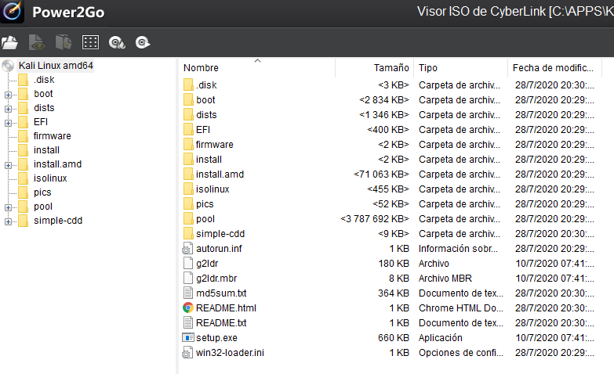Click the pool folder icon in file list
Image resolution: width=614 pixels, height=374 pixels.
click(x=188, y=219)
